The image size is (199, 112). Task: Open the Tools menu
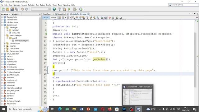click(60, 5)
